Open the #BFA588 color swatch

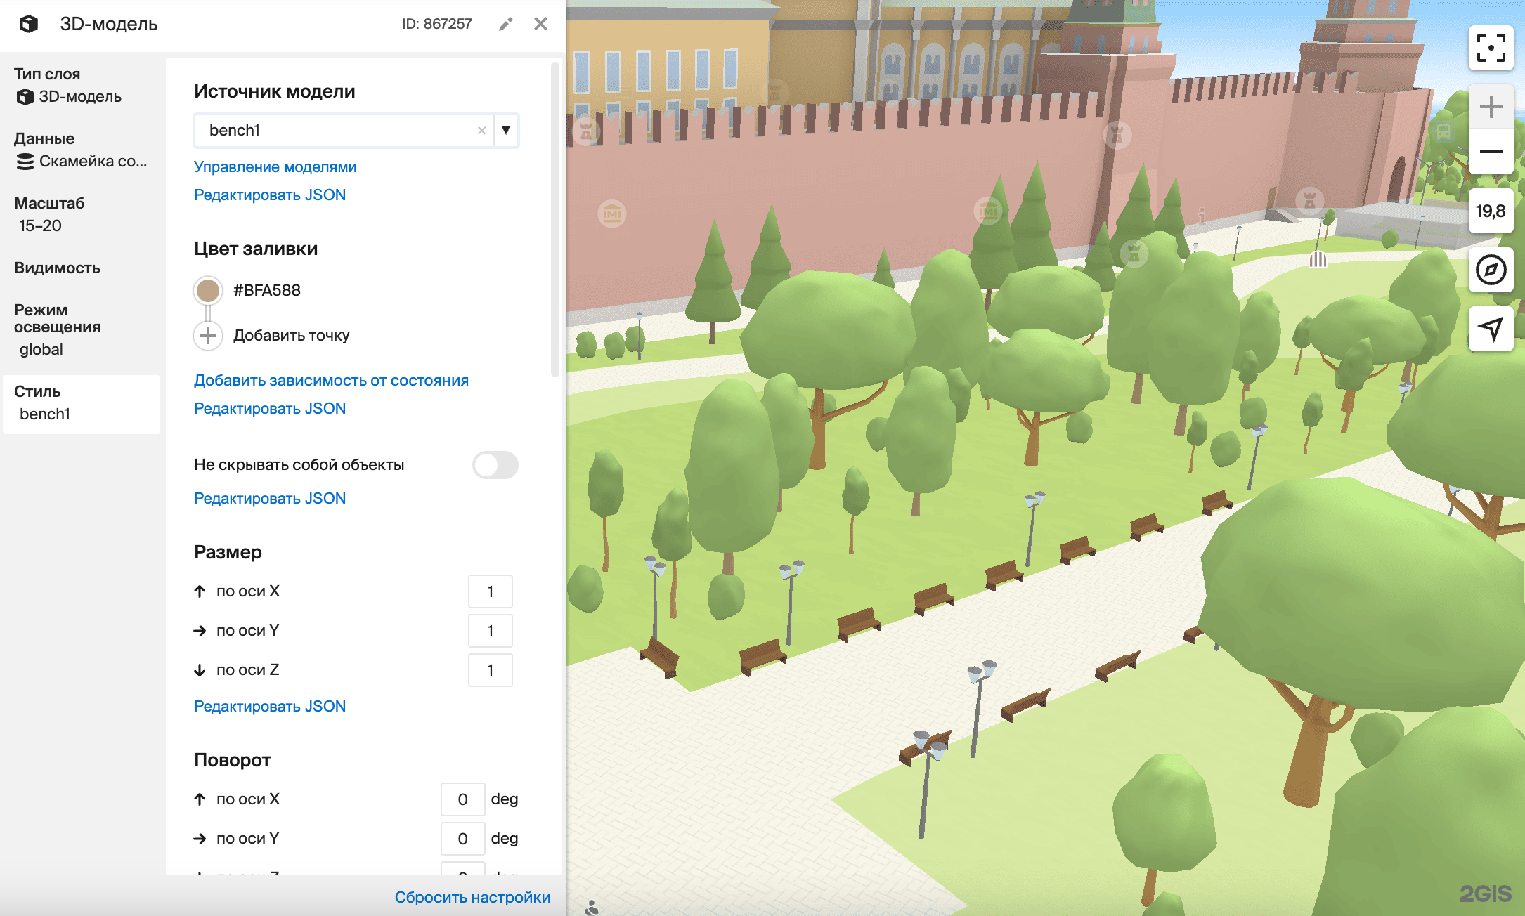tap(207, 289)
